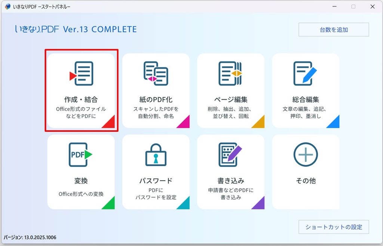Close the start panel window

click(373, 7)
